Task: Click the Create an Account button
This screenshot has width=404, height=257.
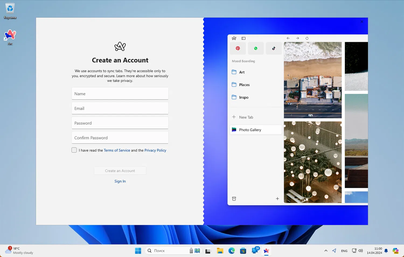Action: [120, 171]
